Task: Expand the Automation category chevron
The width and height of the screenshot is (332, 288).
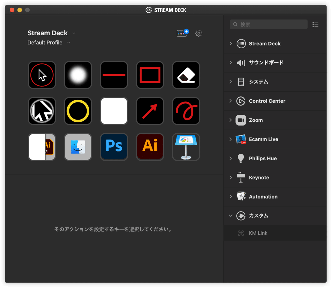Action: pyautogui.click(x=230, y=197)
